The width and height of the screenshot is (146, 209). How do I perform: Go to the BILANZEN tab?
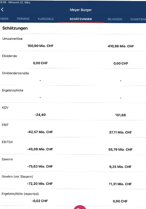tap(115, 19)
